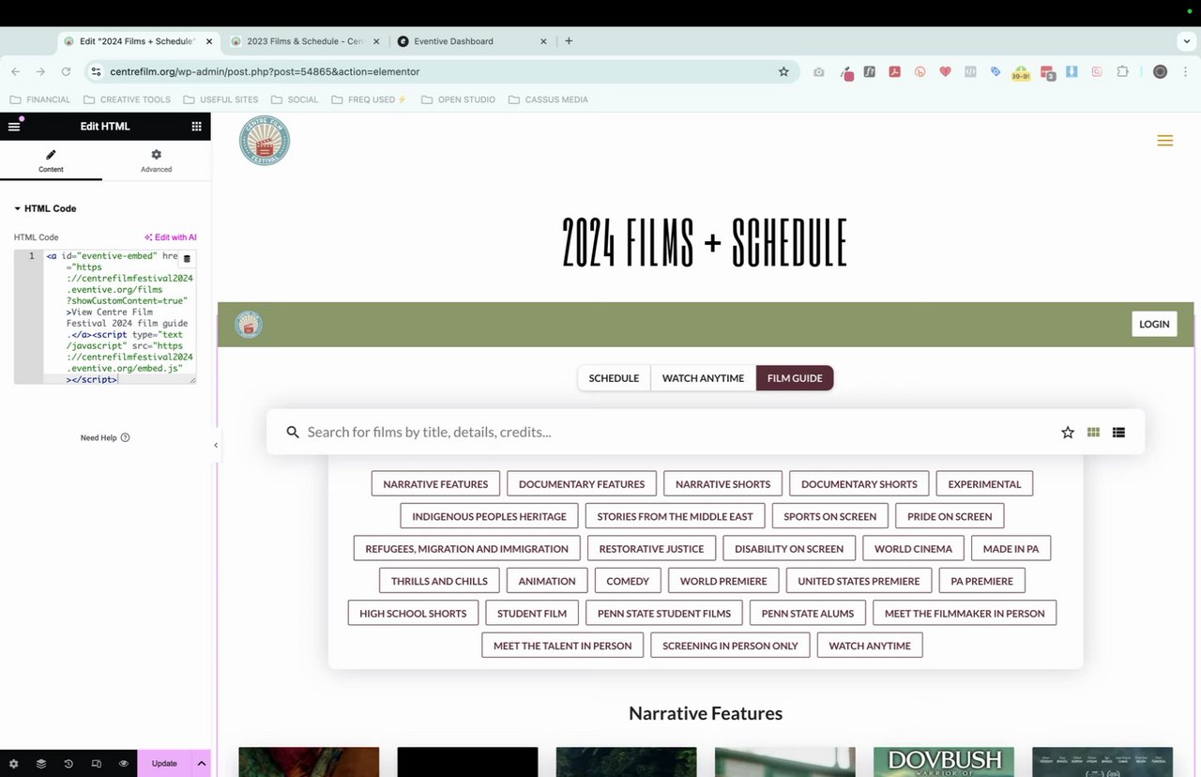The height and width of the screenshot is (777, 1201).
Task: Open the Elementor widgets grid icon
Action: click(x=196, y=126)
